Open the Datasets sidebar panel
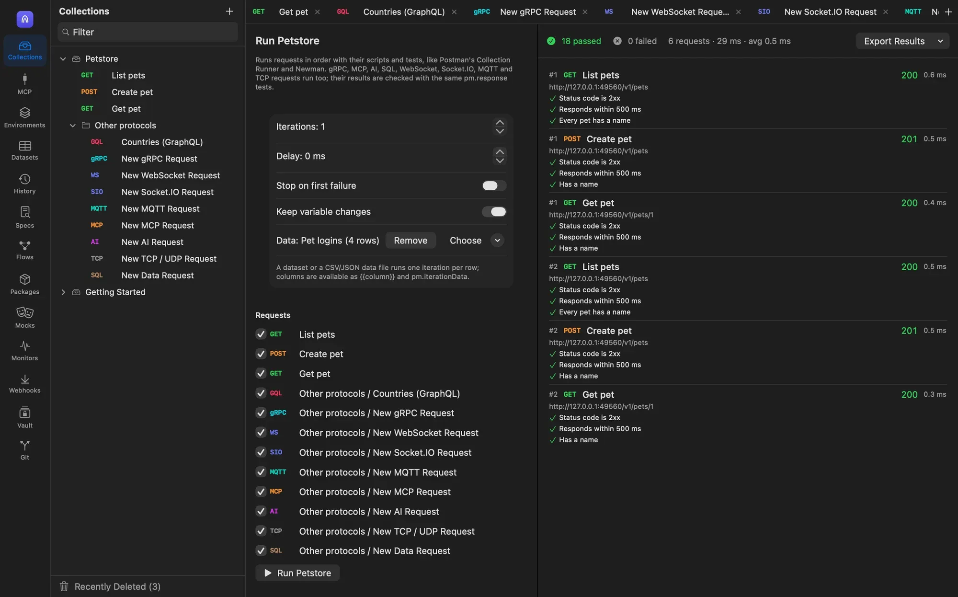The width and height of the screenshot is (958, 597). pyautogui.click(x=24, y=150)
